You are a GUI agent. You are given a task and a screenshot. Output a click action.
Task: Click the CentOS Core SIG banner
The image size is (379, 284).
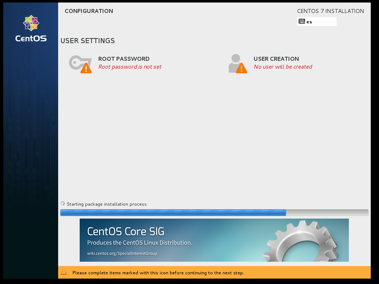(x=214, y=240)
